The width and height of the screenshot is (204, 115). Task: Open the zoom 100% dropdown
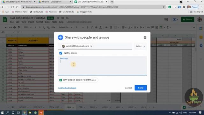point(28,27)
